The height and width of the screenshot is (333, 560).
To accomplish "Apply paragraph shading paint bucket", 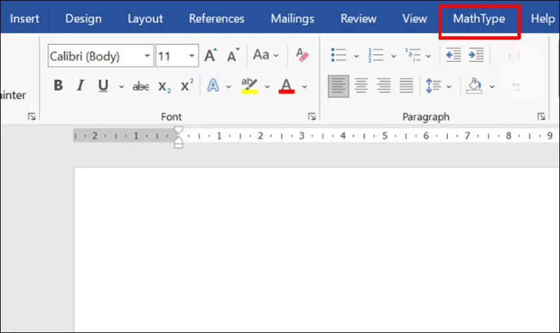I will tap(474, 86).
